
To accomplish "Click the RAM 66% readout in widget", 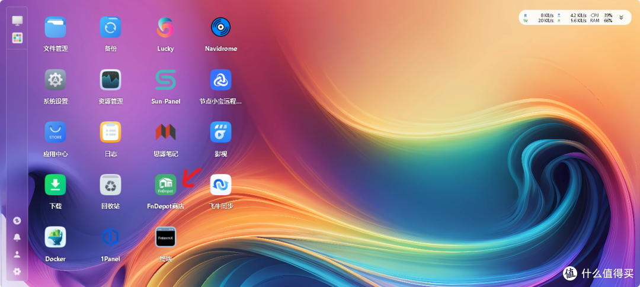I will (x=601, y=20).
